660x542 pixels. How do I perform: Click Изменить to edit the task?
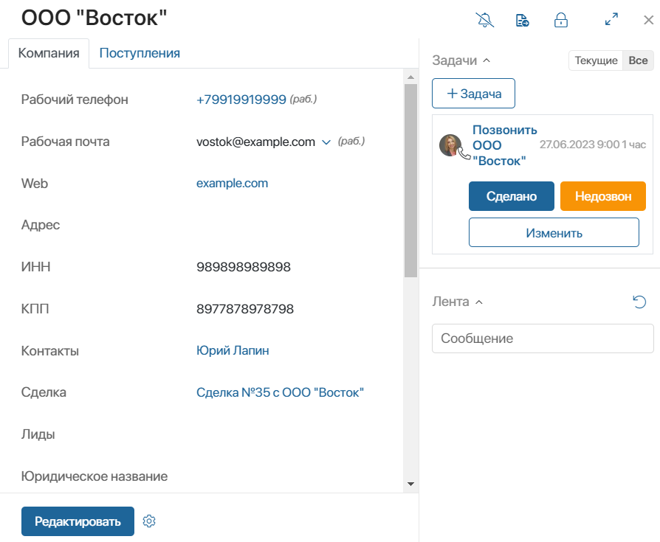554,232
